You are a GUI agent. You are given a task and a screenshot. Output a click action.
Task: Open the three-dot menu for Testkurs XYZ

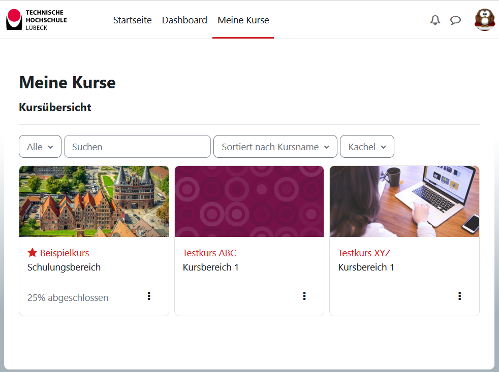click(459, 296)
